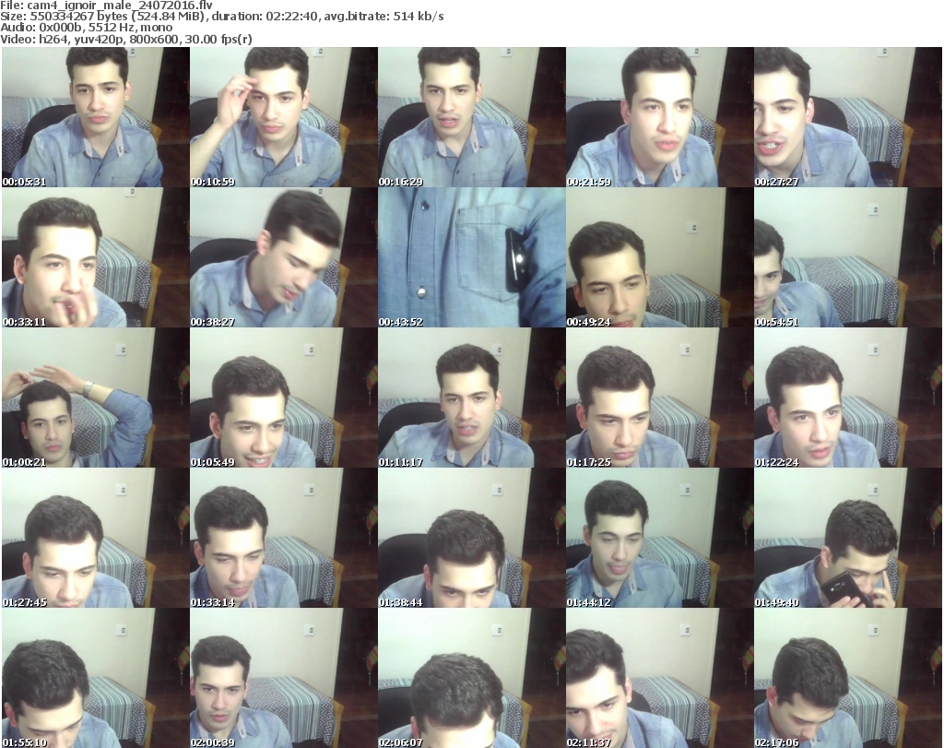Select the 00:27:27 thumbnail
Viewport: 944px width, 748px height.
pyautogui.click(x=848, y=117)
